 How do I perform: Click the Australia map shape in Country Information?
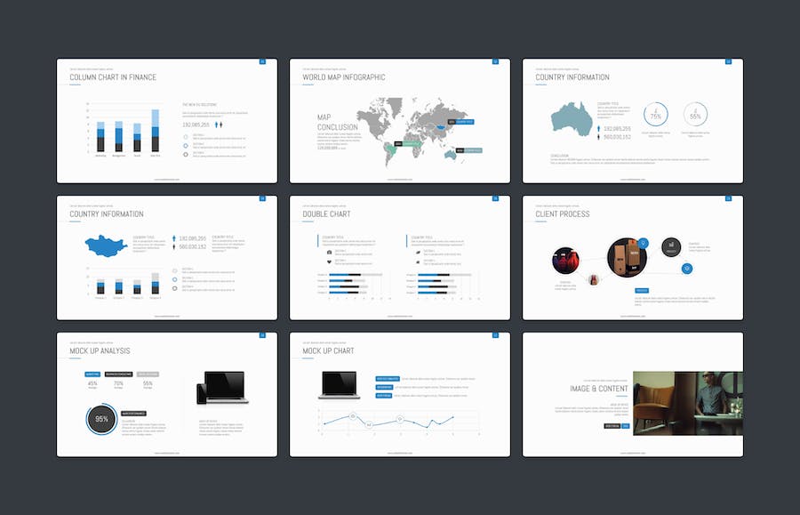pyautogui.click(x=571, y=119)
